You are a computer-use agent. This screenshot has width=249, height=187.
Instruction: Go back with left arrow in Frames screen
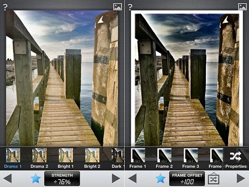[132, 178]
